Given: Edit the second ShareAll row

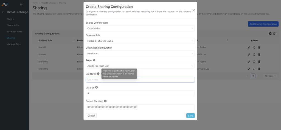Looking at the screenshot, I should [x=249, y=54].
